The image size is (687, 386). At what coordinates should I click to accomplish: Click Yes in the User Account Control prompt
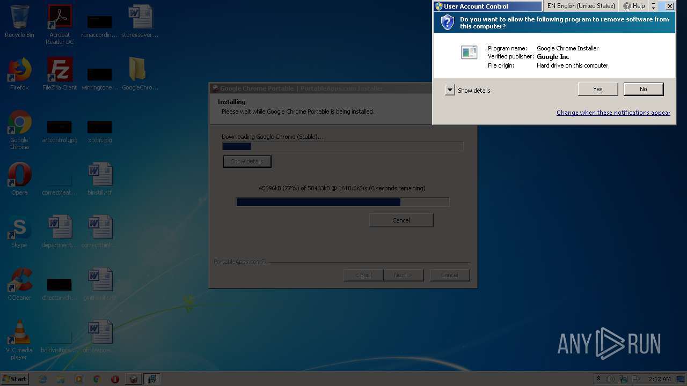[x=598, y=89]
